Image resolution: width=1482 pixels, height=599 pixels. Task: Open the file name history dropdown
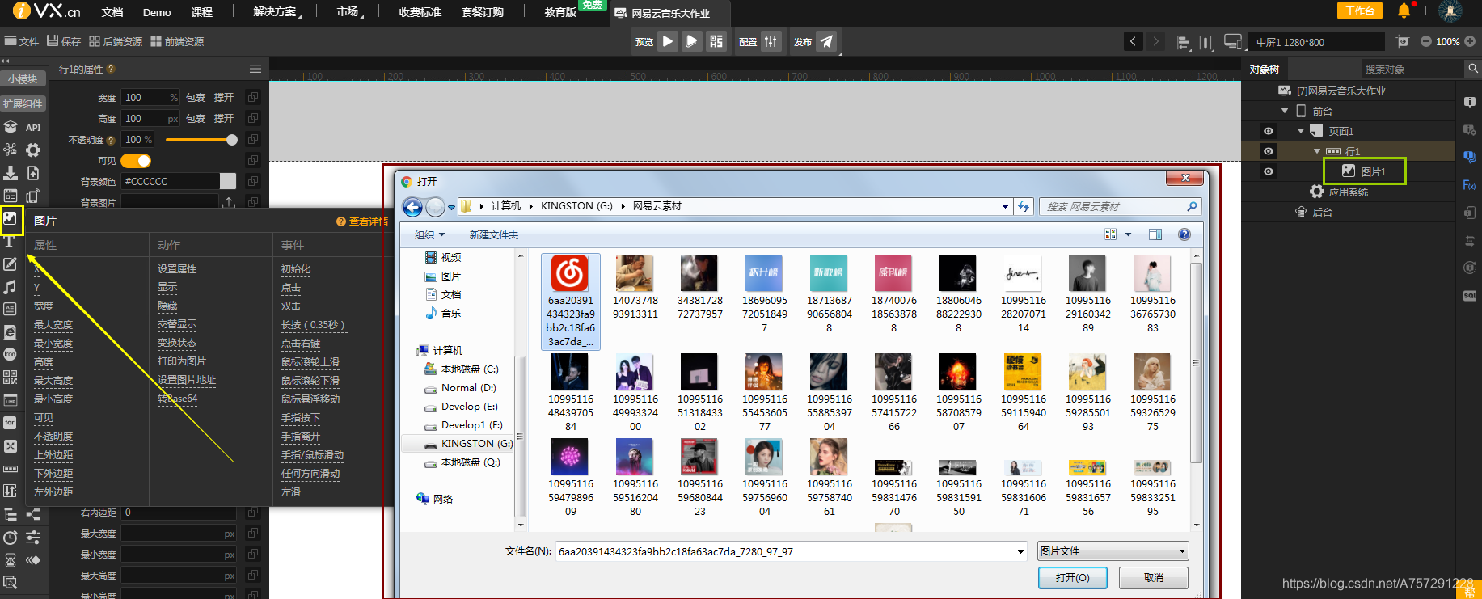[1020, 552]
